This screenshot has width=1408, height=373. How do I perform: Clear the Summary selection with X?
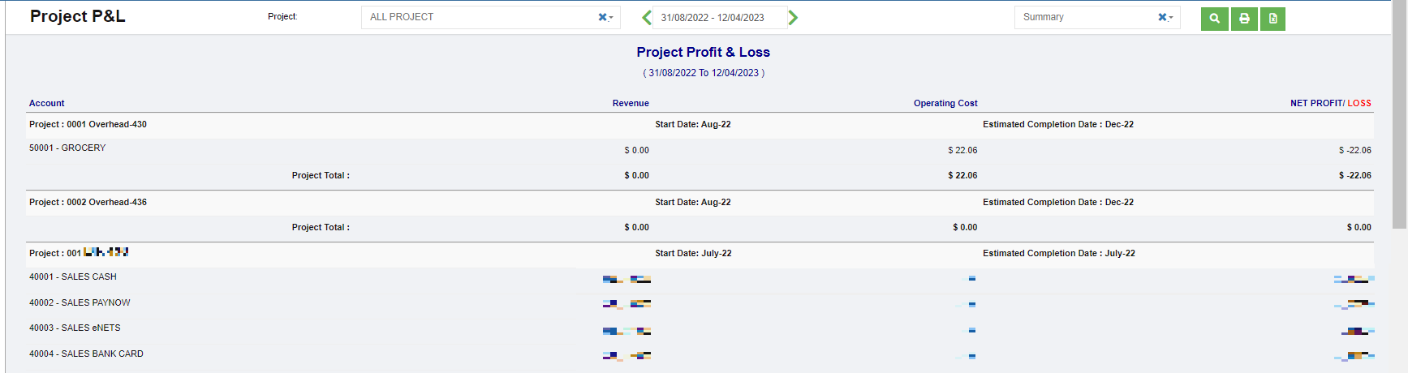[1162, 17]
